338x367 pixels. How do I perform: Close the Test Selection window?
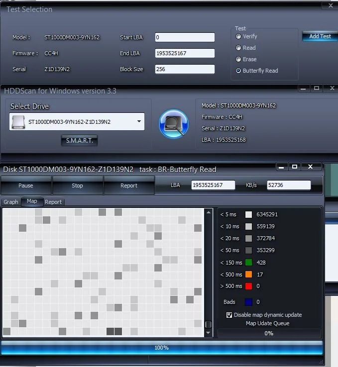pyautogui.click(x=331, y=5)
